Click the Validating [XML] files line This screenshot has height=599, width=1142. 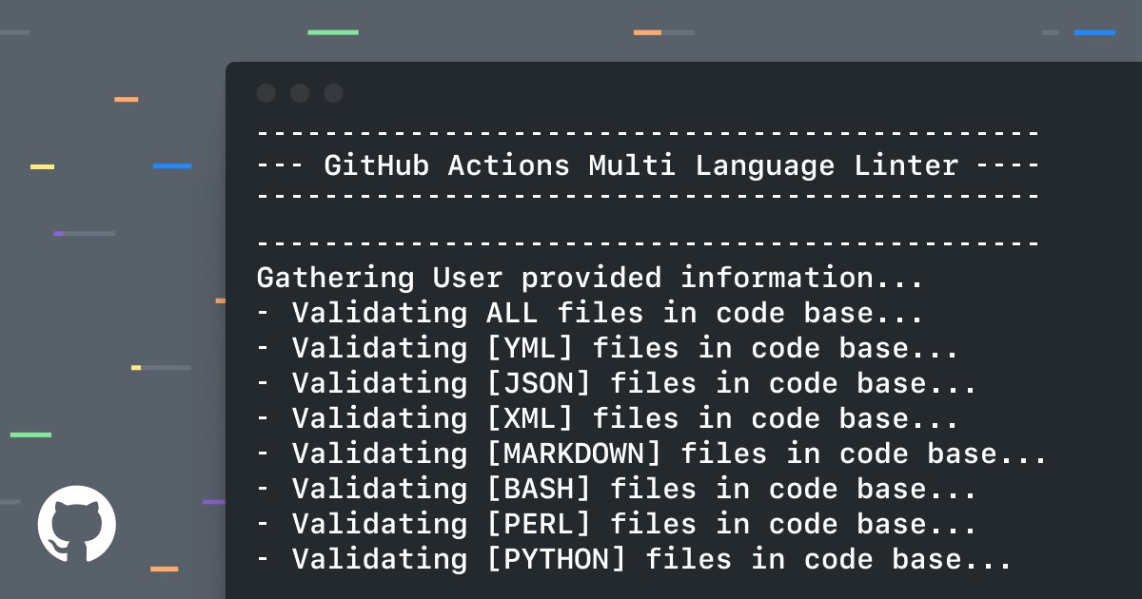tap(607, 418)
